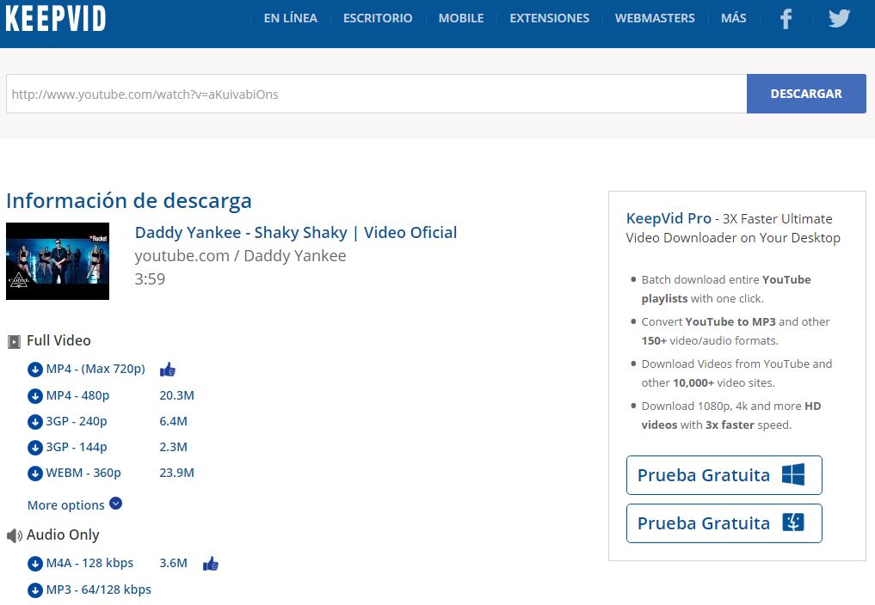Open the MOBILE menu

(x=461, y=18)
